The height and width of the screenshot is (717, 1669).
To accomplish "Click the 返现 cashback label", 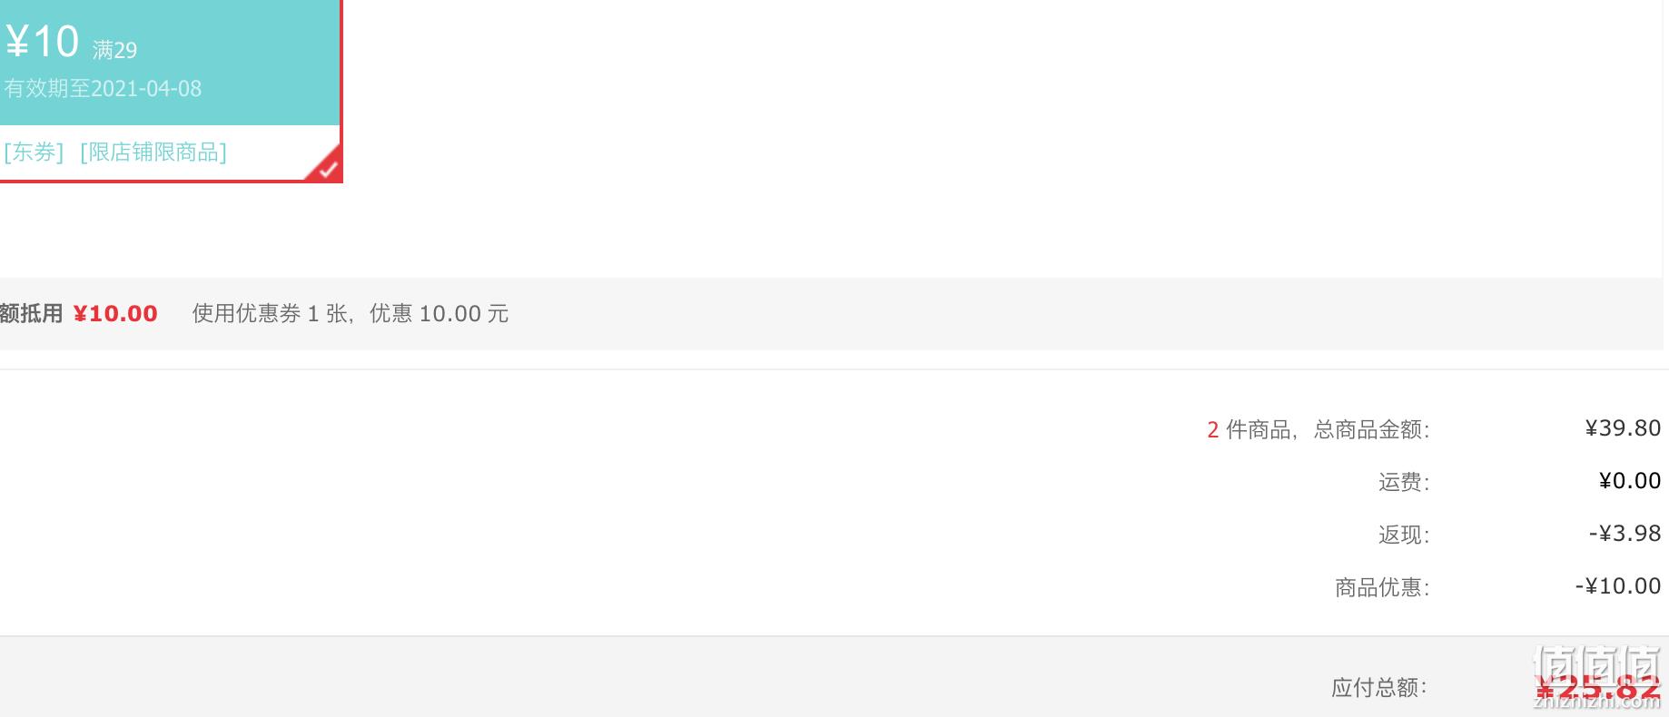I will [x=1404, y=535].
